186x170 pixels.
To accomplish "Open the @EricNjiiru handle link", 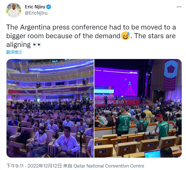I will pos(36,13).
